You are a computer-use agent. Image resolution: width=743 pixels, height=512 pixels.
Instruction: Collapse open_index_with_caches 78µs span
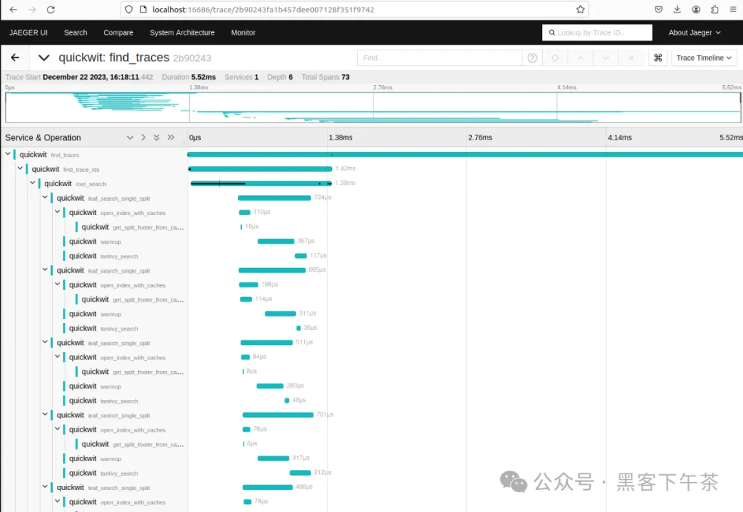57,501
